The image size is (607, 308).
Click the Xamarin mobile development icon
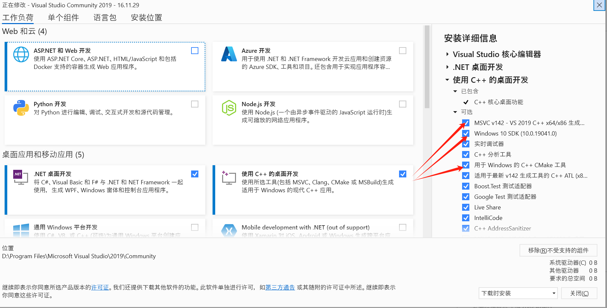coord(229,230)
